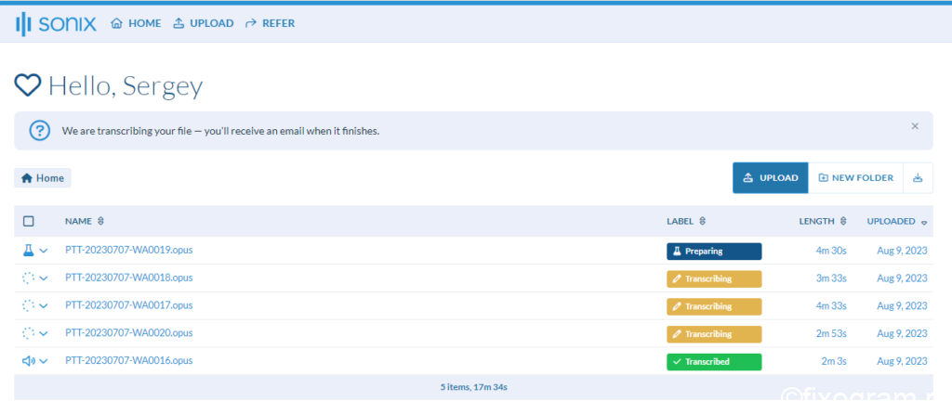Screen dimensions: 952x414
Task: Click the Preparing label badge
Action: pyautogui.click(x=714, y=251)
